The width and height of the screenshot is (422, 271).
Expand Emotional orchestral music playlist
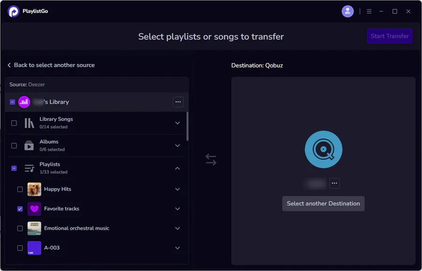click(177, 228)
